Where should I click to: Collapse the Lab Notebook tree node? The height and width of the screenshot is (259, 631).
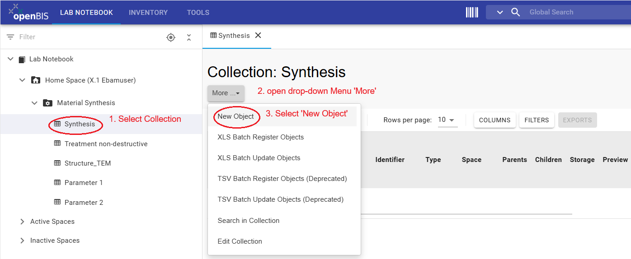(10, 59)
